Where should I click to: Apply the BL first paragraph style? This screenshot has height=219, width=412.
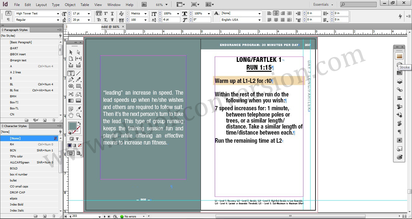click(30, 90)
